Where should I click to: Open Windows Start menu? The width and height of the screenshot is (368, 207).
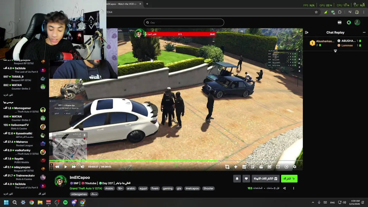click(x=6, y=202)
